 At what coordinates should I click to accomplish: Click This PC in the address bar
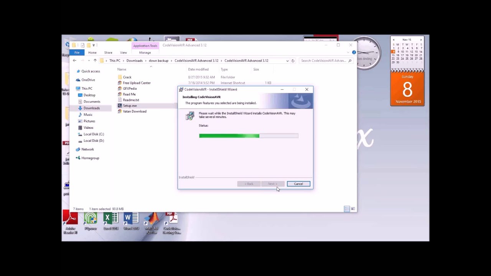[x=115, y=61]
